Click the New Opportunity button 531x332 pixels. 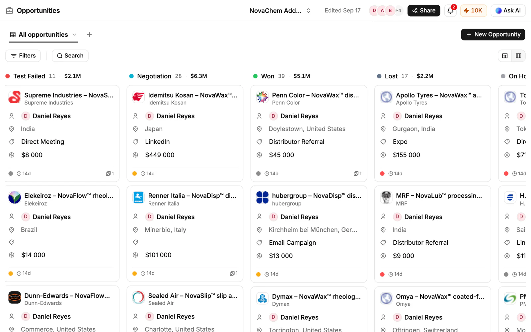point(493,35)
